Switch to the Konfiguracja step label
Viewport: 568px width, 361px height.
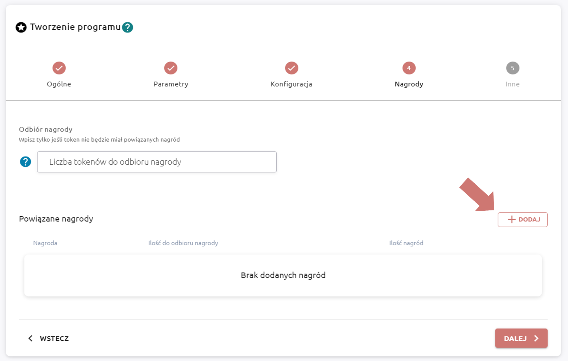coord(291,84)
